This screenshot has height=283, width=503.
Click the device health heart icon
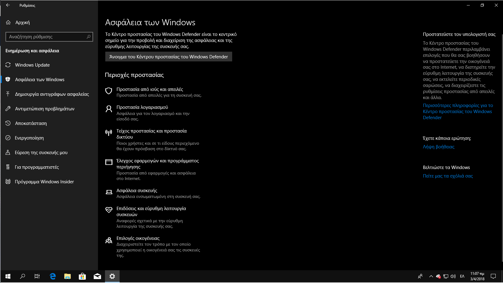click(109, 210)
